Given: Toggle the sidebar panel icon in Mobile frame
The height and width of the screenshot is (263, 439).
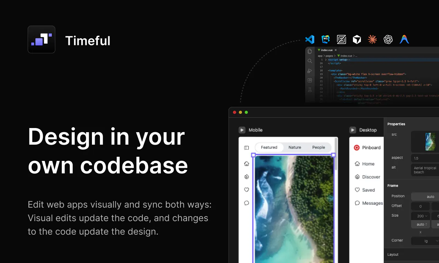Looking at the screenshot, I should [x=246, y=148].
